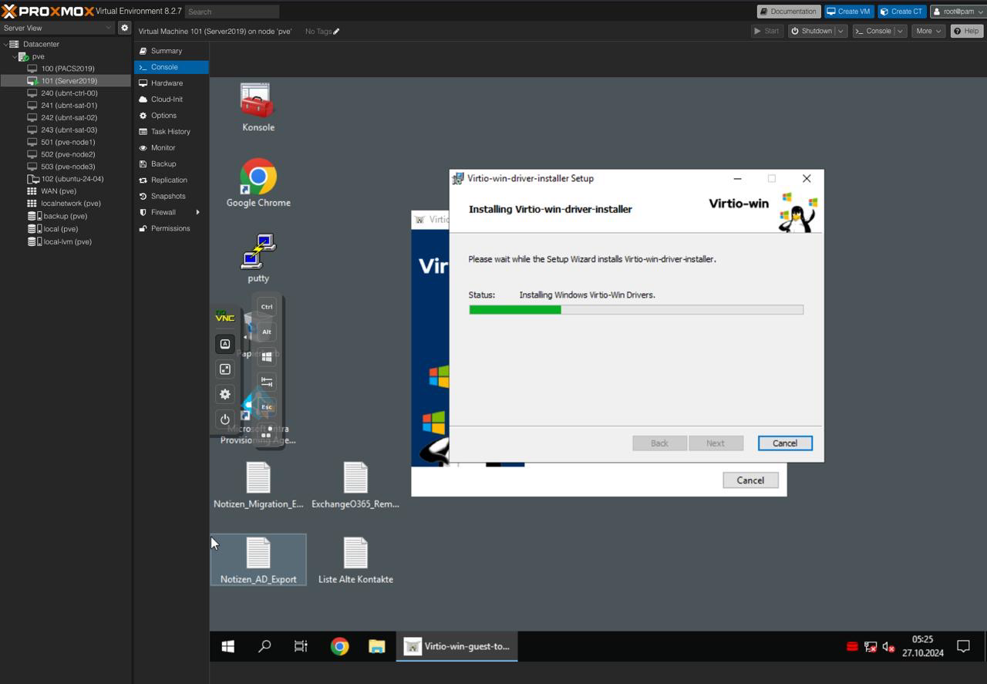Image resolution: width=987 pixels, height=684 pixels.
Task: Open the Summary panel
Action: coord(171,51)
